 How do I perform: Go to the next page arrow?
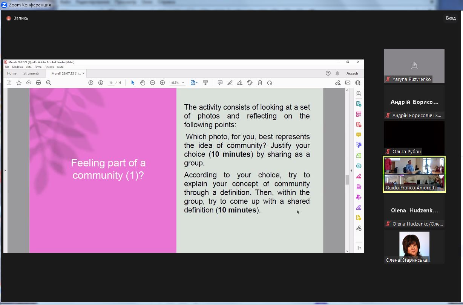point(101,83)
